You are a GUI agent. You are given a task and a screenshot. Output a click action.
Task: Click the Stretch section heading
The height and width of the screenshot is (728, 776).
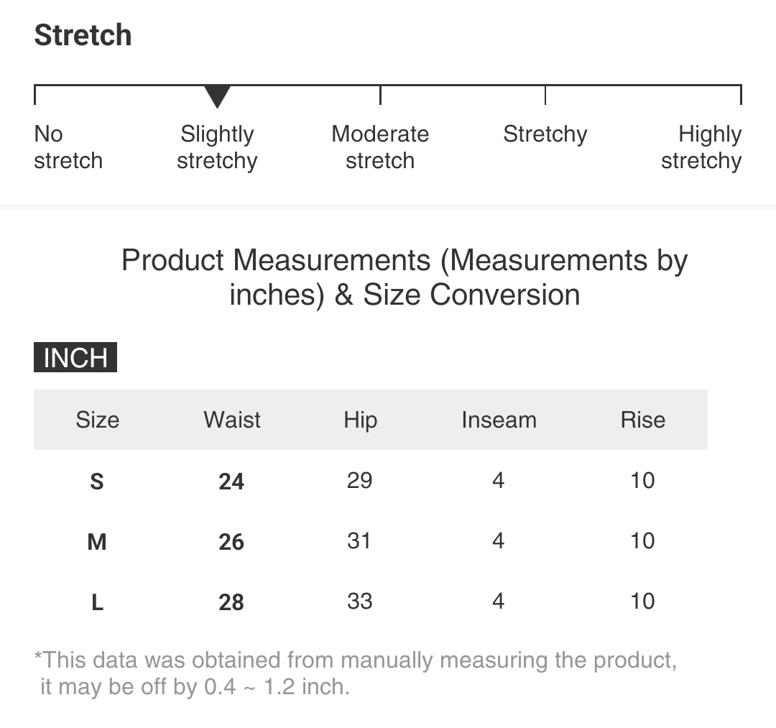tap(83, 35)
